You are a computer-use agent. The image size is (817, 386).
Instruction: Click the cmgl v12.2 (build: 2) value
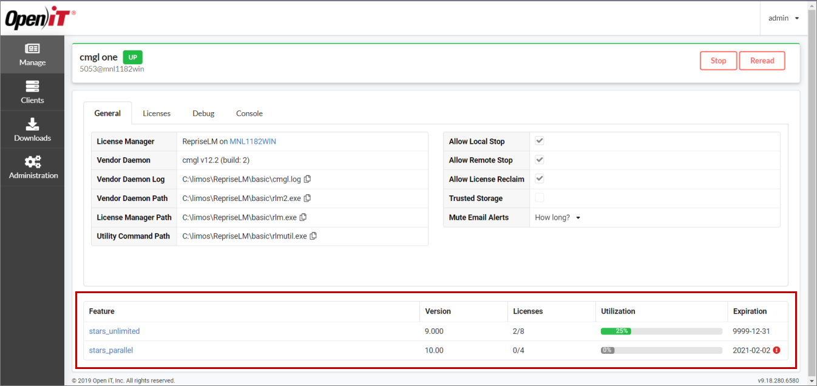click(216, 160)
